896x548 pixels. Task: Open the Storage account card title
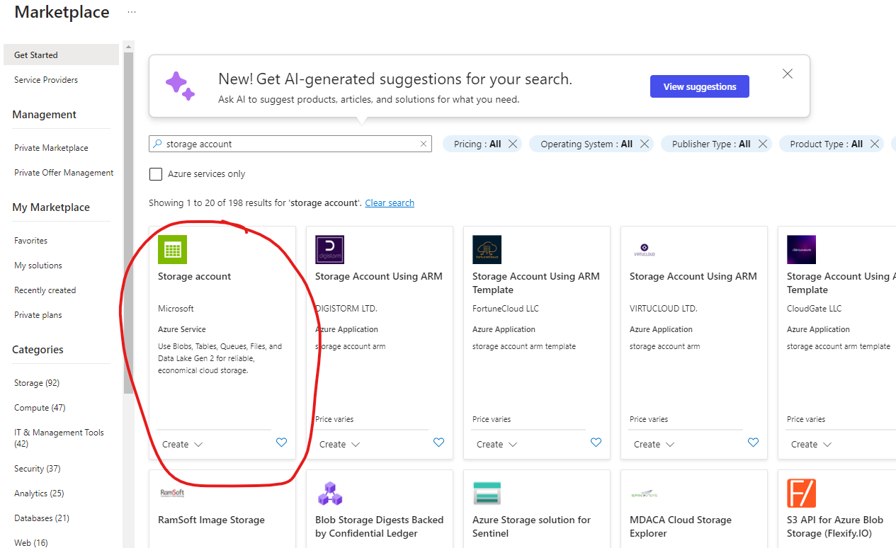[x=194, y=277]
